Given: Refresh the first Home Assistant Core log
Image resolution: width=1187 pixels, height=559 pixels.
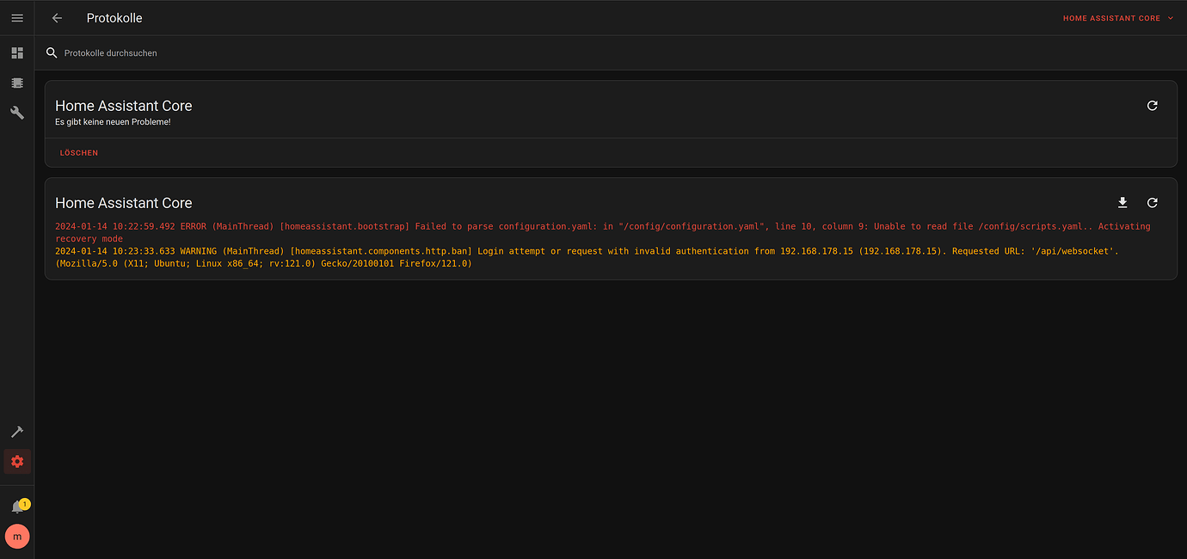Looking at the screenshot, I should 1153,105.
